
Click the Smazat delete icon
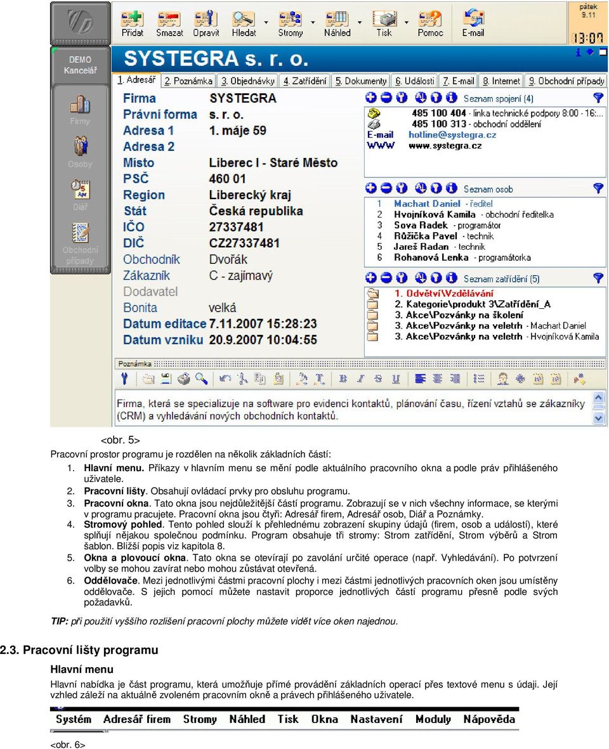tap(169, 24)
